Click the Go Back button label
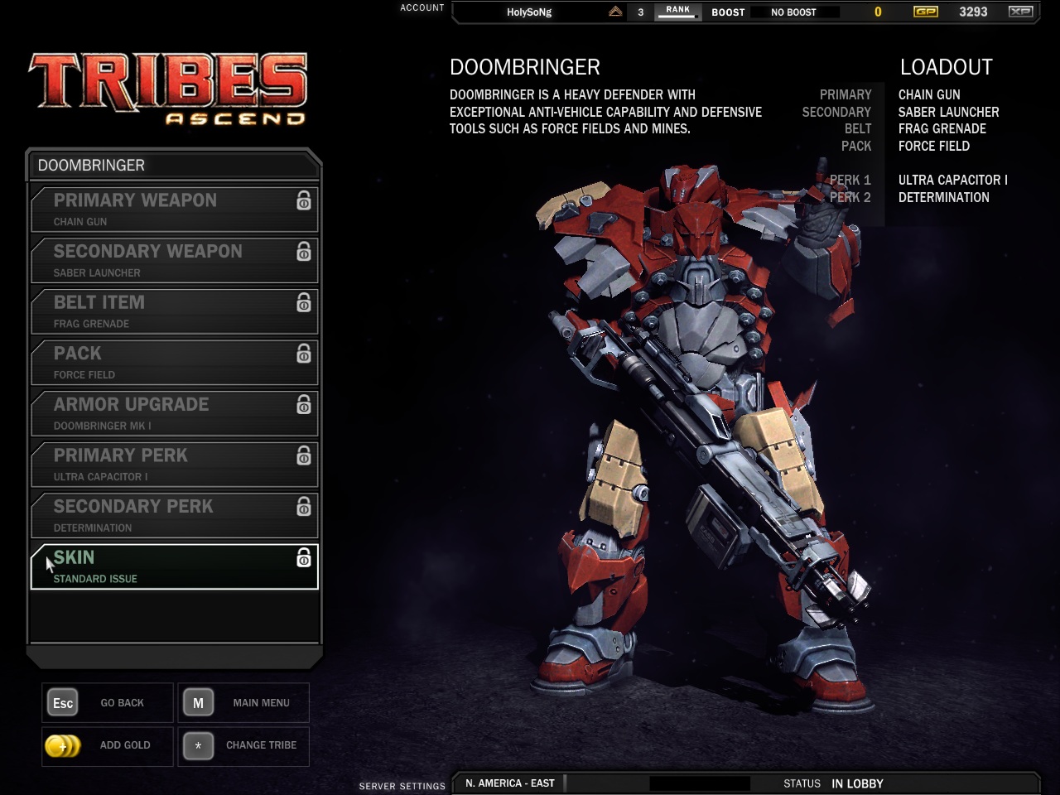 (122, 703)
